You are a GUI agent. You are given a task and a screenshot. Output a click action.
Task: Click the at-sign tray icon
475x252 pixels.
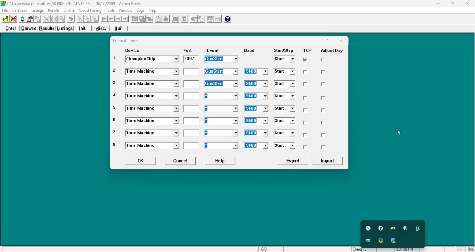tap(405, 228)
